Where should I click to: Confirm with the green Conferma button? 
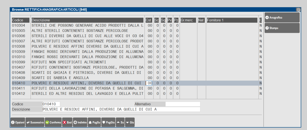53,122
